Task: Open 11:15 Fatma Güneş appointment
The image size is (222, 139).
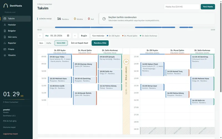Action: 110,87
